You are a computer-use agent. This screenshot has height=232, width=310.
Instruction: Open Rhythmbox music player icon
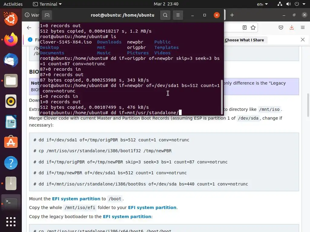(x=11, y=101)
